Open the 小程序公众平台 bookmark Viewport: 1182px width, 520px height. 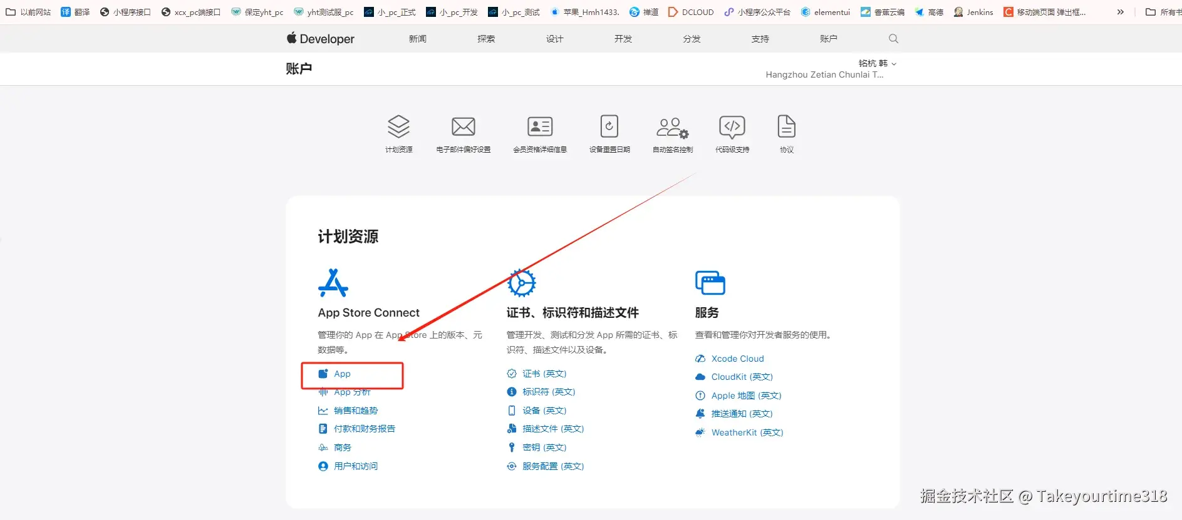[757, 12]
